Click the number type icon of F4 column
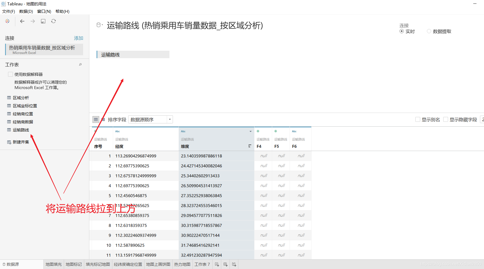 click(258, 131)
